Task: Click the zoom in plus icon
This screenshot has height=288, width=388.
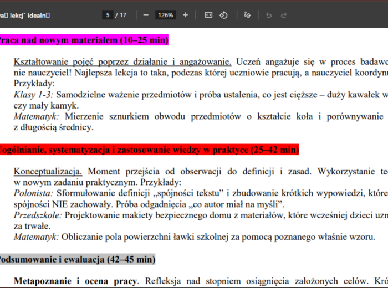Action: tap(185, 16)
